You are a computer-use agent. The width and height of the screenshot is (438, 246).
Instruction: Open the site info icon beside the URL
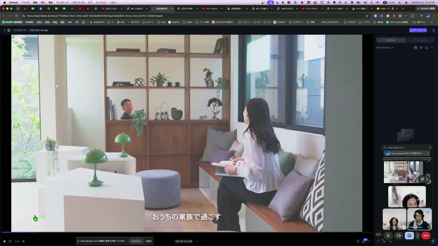[23, 16]
